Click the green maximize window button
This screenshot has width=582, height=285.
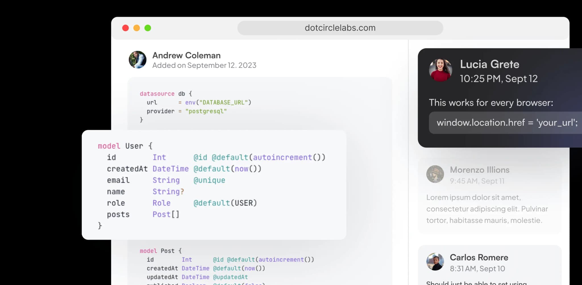(x=148, y=28)
